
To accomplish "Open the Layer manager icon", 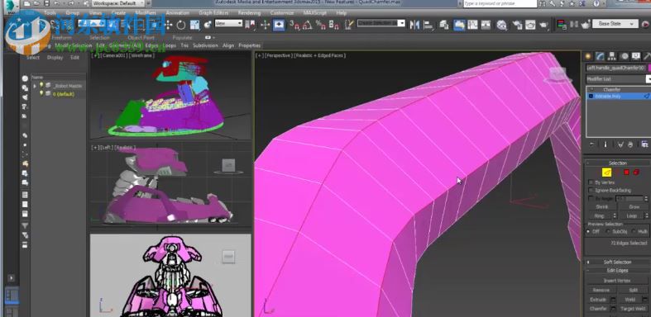I will click(x=444, y=25).
